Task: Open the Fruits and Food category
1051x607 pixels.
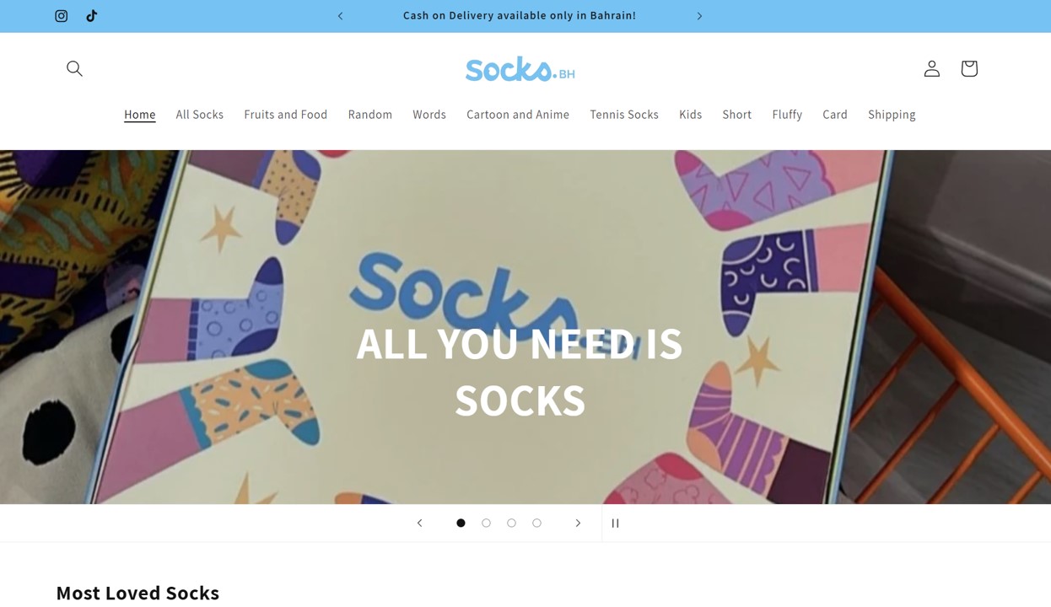Action: tap(286, 115)
